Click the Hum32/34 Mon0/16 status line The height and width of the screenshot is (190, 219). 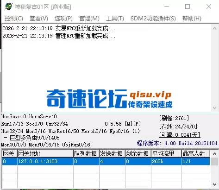[x=70, y=131]
